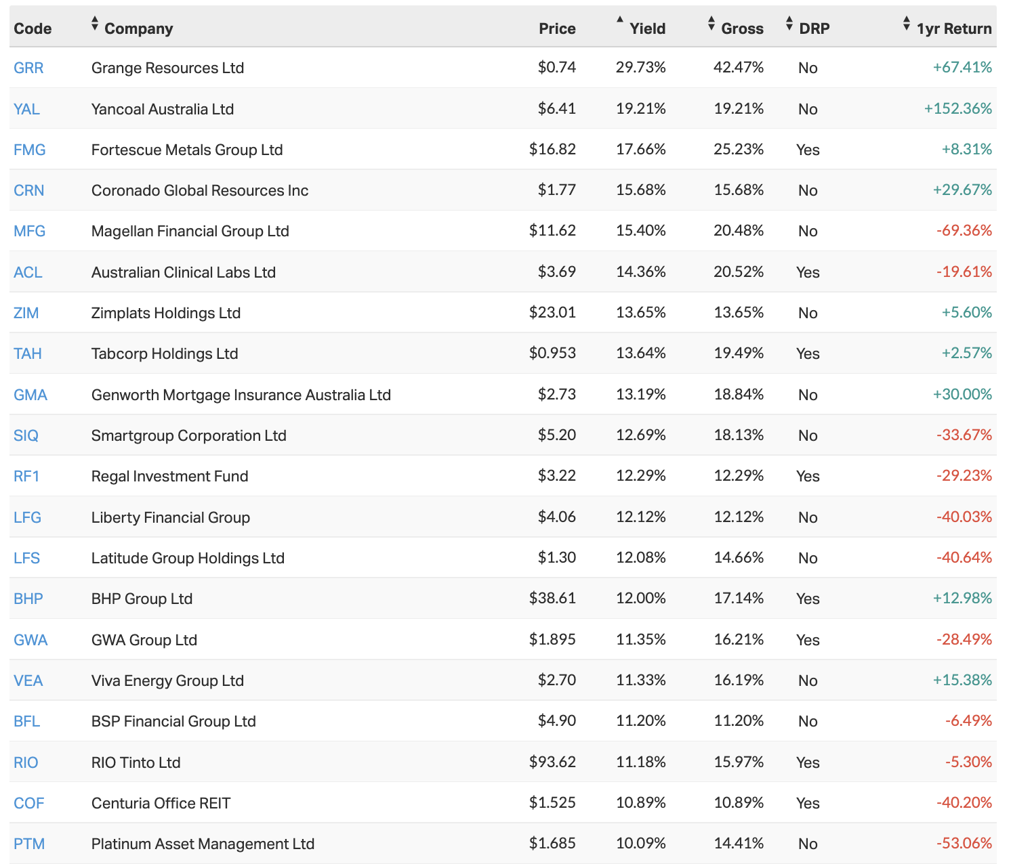Click the Gross column sort arrows icon
The image size is (1011, 864).
pyautogui.click(x=711, y=24)
